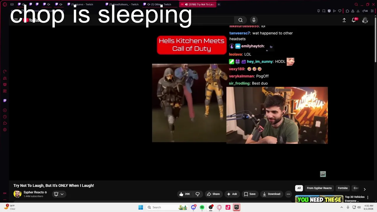Open Twitch in the Opera sidebar
The height and width of the screenshot is (212, 377).
pyautogui.click(x=5, y=100)
